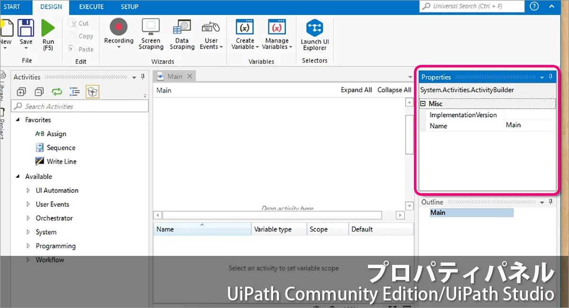Click the Universal Search field

[472, 6]
